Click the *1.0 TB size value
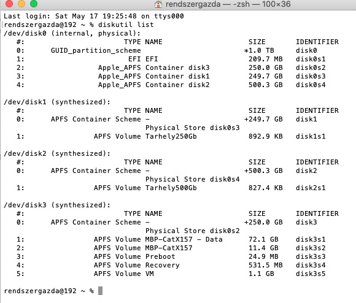 pos(259,50)
